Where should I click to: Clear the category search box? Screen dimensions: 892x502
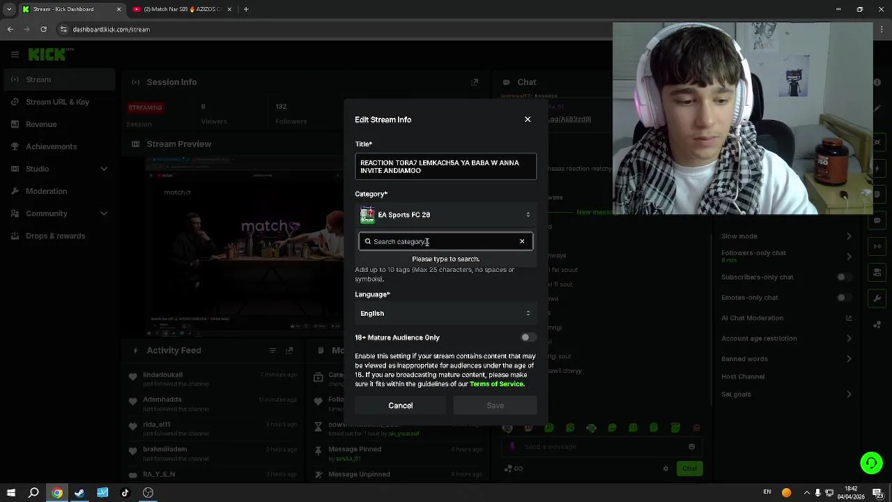[522, 241]
